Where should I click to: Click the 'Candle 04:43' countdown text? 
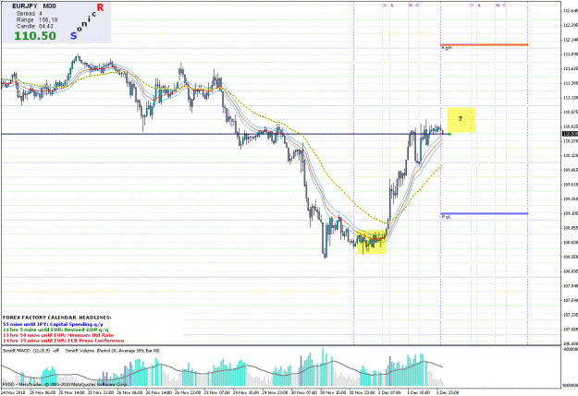[x=34, y=27]
